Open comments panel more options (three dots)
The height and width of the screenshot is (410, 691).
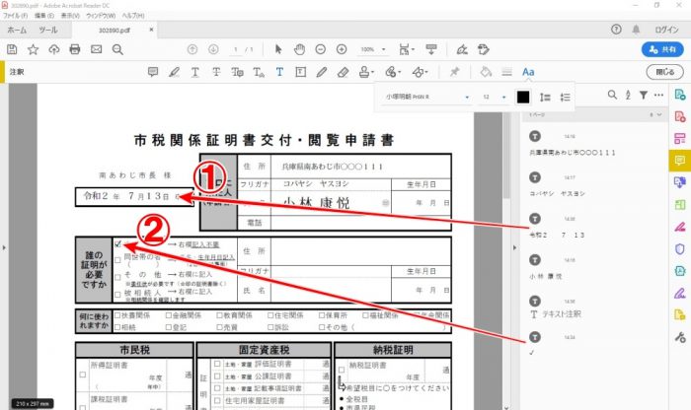pyautogui.click(x=658, y=95)
